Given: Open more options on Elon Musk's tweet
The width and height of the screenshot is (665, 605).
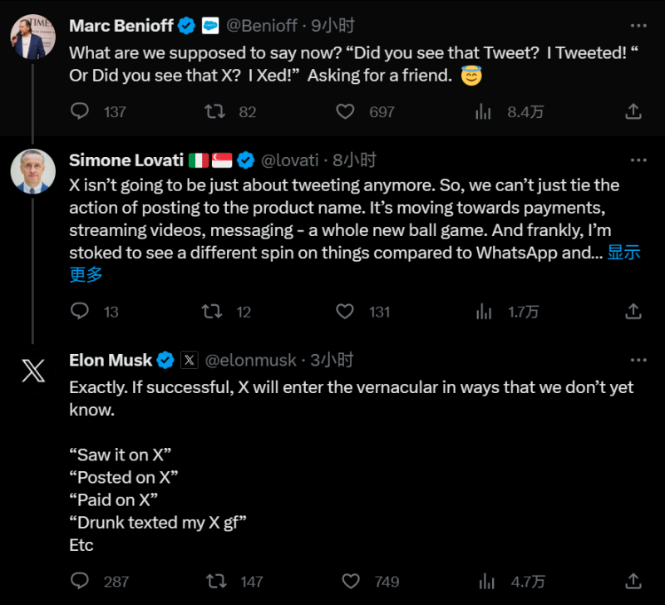Looking at the screenshot, I should coord(638,359).
